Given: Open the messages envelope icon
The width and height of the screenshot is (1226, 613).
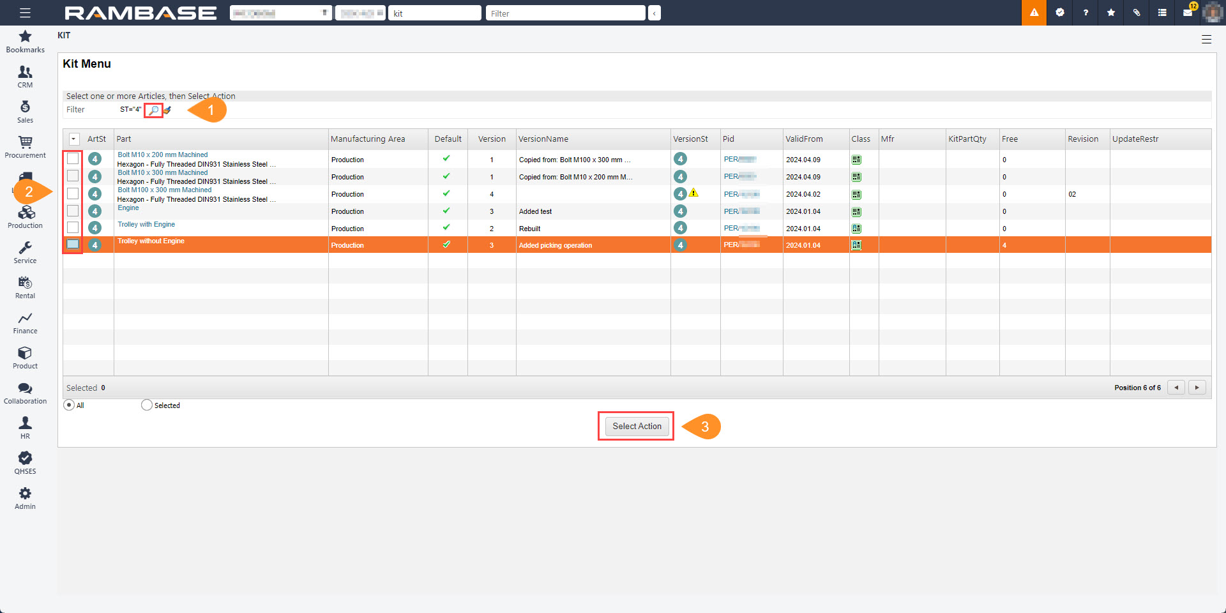Looking at the screenshot, I should tap(1188, 13).
